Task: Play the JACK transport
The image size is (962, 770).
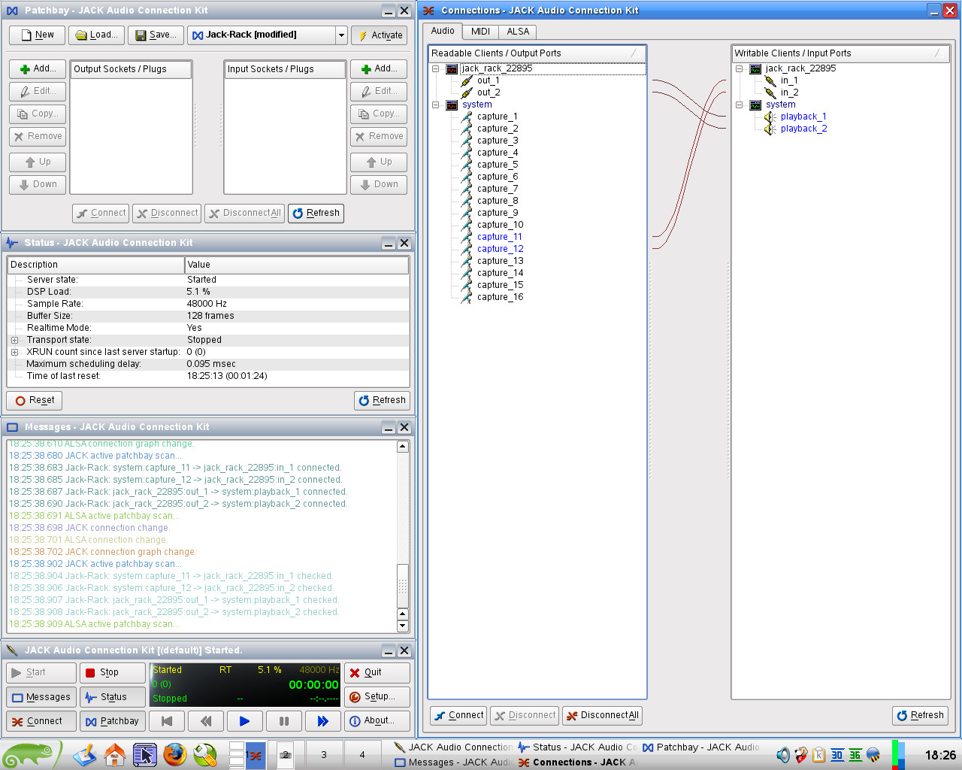Action: (244, 721)
